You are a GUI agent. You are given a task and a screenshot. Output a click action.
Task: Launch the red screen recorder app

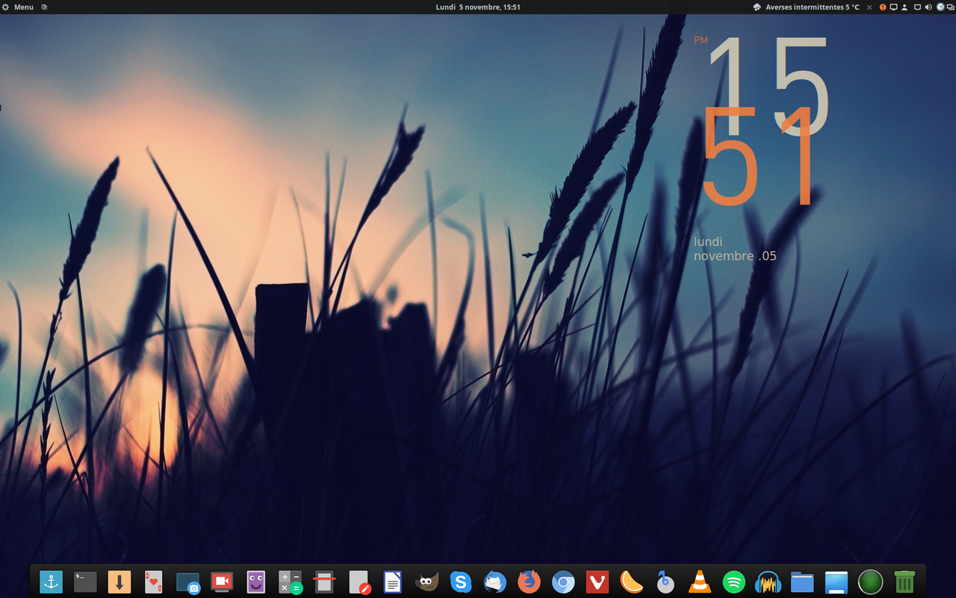coord(222,582)
